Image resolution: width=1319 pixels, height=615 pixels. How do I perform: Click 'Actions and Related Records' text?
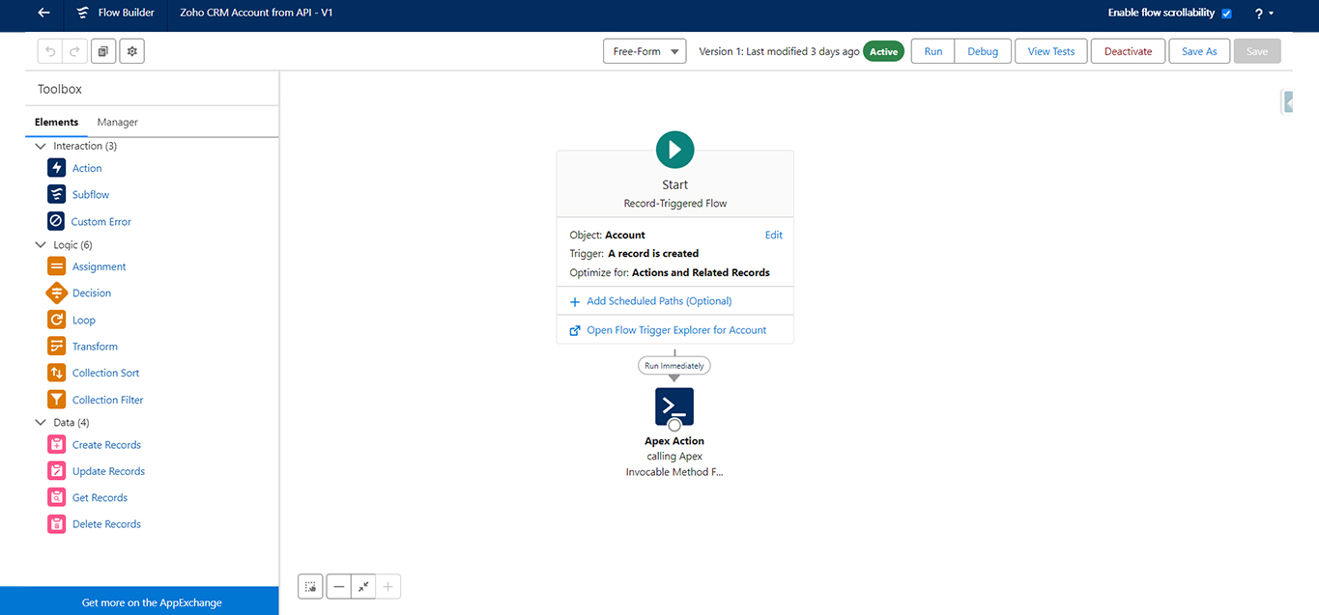pyautogui.click(x=701, y=273)
